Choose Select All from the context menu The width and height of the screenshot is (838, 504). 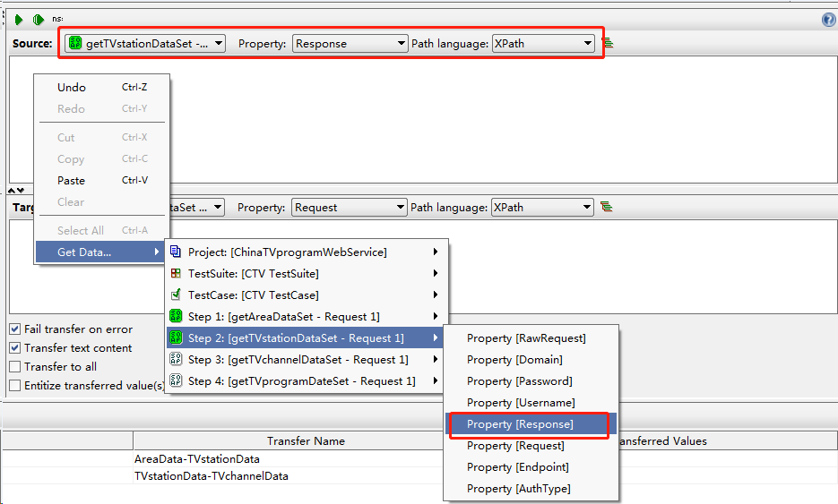[101, 230]
